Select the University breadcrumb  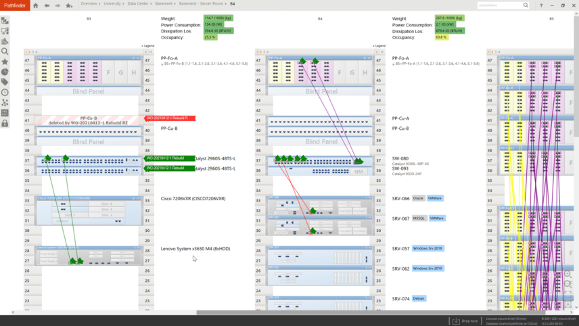(x=112, y=3)
